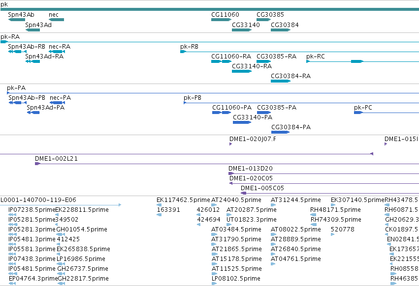
Task: Click the nec-PA CDS glyph
Action: coord(58,103)
